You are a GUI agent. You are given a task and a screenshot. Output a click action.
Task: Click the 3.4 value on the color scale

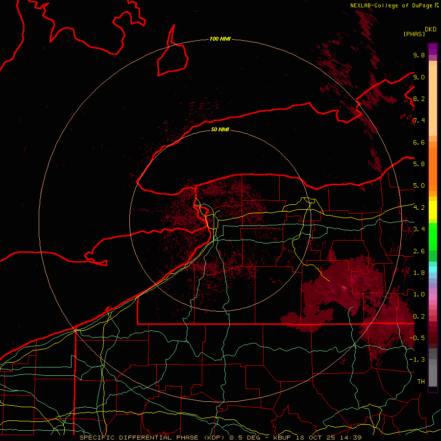click(x=419, y=229)
